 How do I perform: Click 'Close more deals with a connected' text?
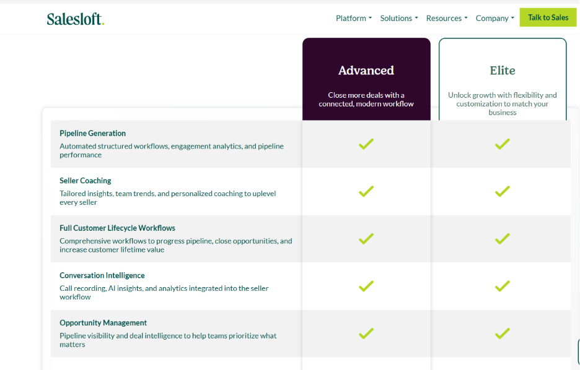pyautogui.click(x=366, y=100)
